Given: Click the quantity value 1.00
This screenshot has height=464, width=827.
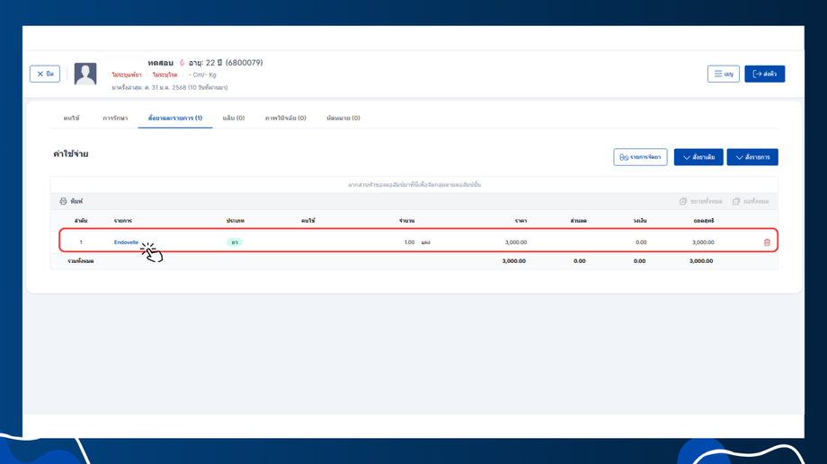Looking at the screenshot, I should 409,242.
